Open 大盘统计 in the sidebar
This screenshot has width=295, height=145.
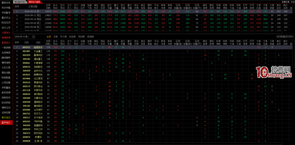pyautogui.click(x=6, y=33)
